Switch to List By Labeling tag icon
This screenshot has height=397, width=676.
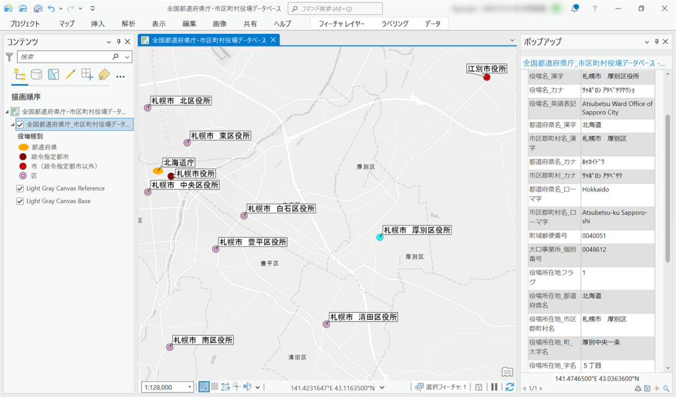coord(104,74)
